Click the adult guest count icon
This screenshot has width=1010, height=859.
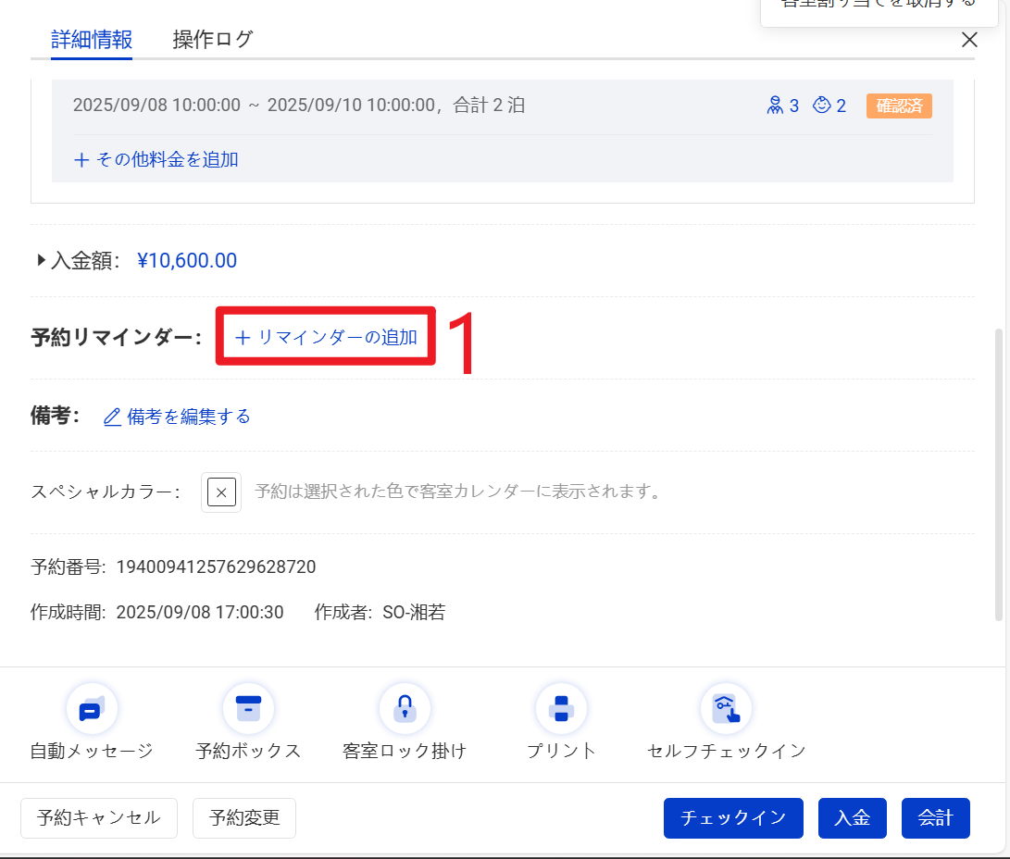tap(775, 106)
